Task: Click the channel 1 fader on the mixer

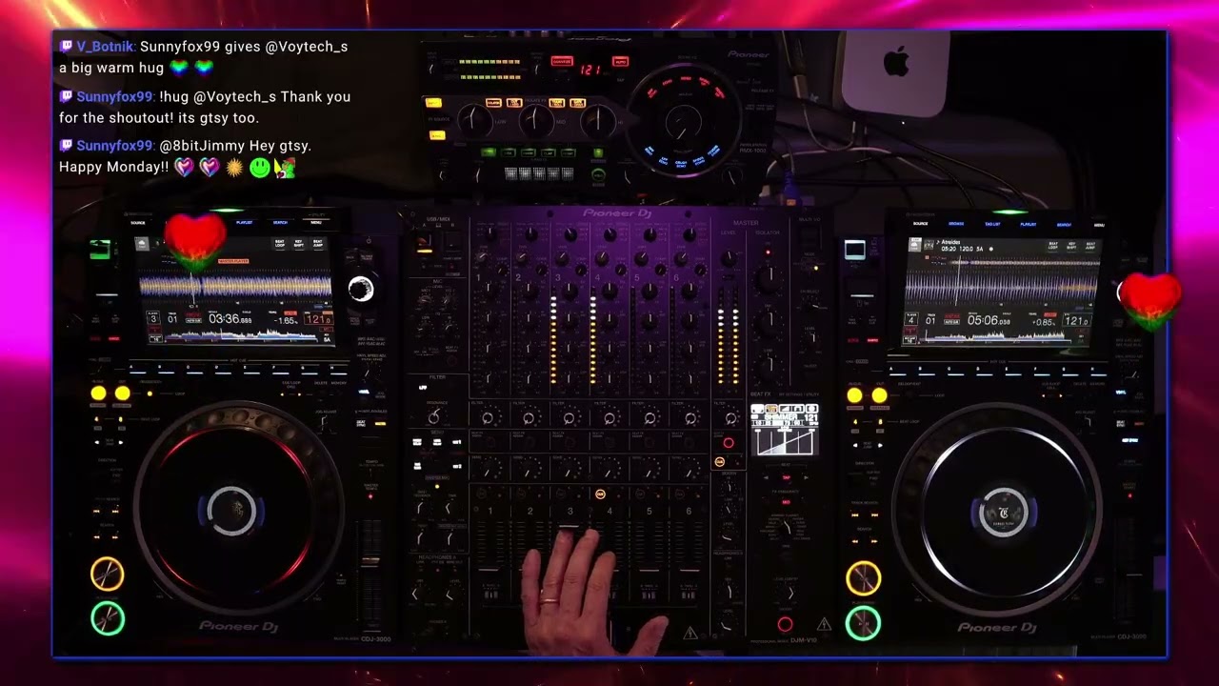Action: (x=490, y=572)
